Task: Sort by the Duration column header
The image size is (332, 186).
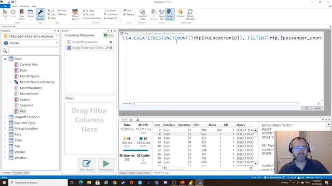Action: pyautogui.click(x=184, y=125)
